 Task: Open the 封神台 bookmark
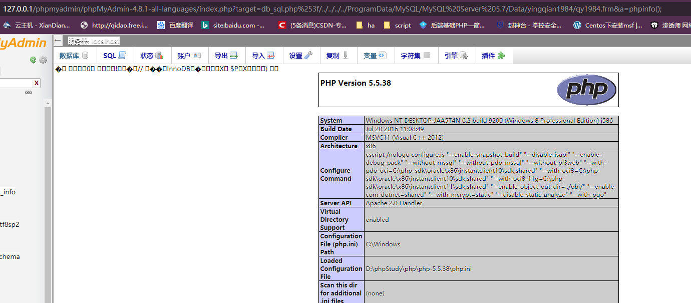point(530,25)
